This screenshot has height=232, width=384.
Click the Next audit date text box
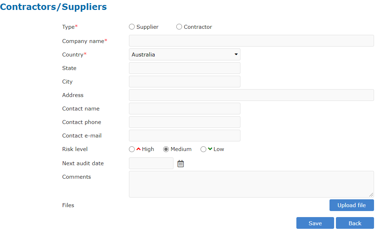[x=151, y=163]
